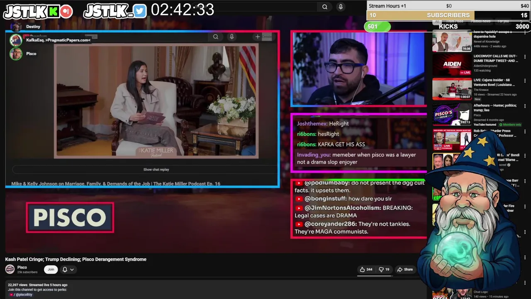Click the JSTLK Twitter bird icon
The image size is (531, 299).
click(140, 11)
